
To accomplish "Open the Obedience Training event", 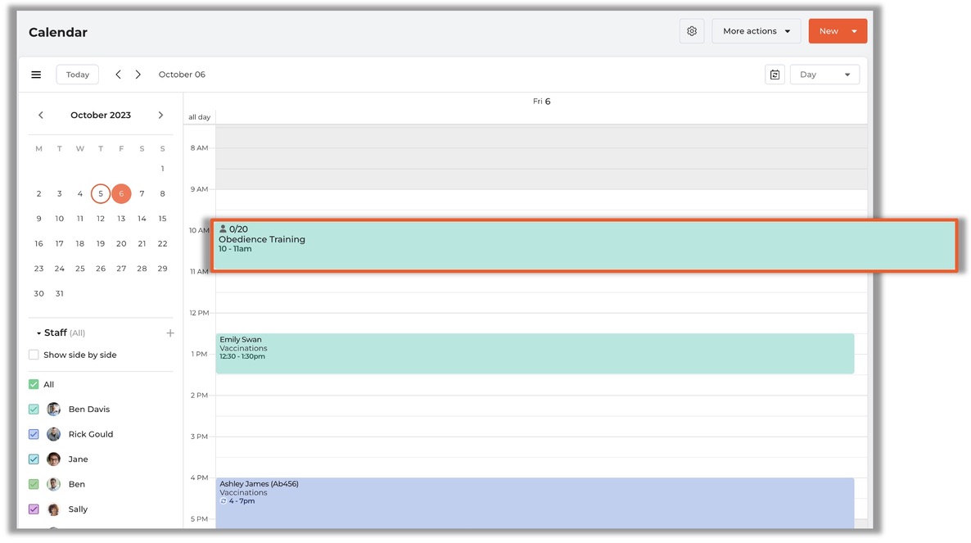I will [x=585, y=245].
